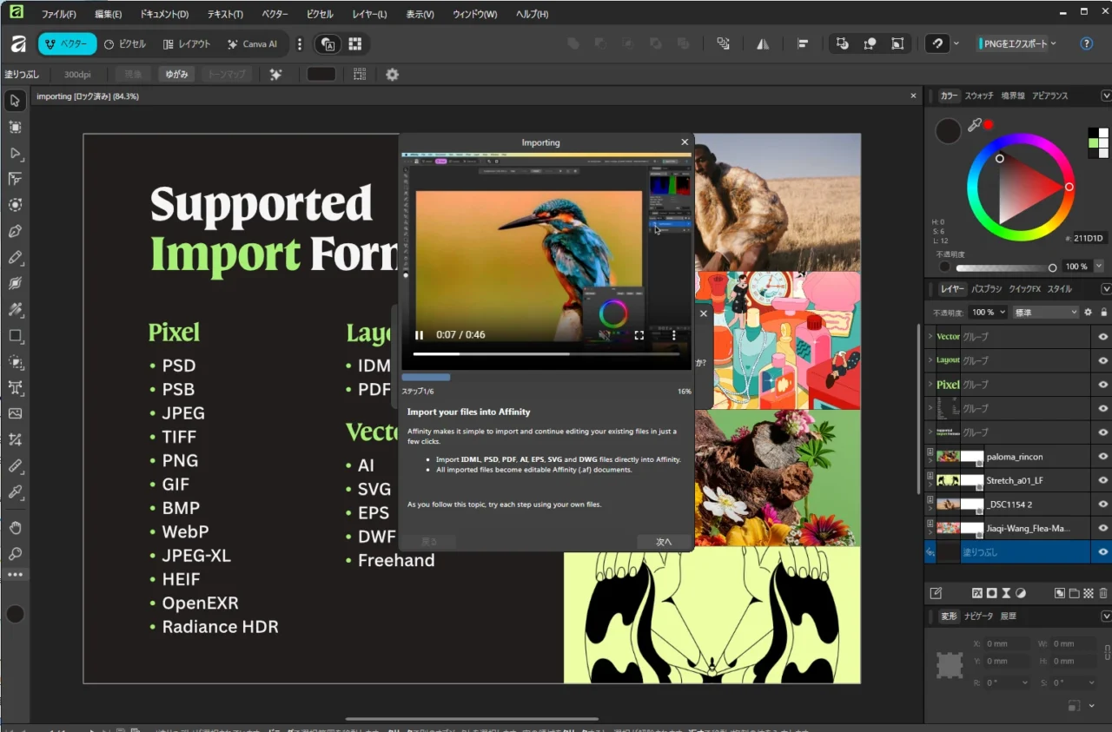
Task: Pause the Importing tutorial video
Action: pos(420,335)
